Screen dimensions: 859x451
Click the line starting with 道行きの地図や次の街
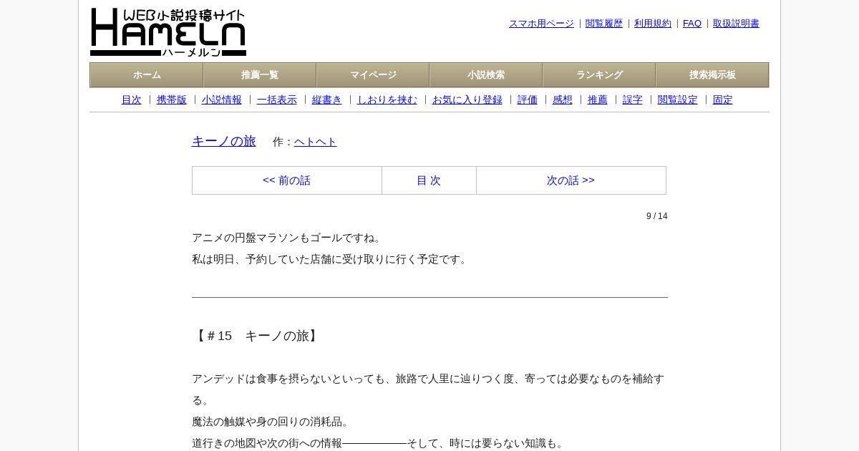coord(379,443)
